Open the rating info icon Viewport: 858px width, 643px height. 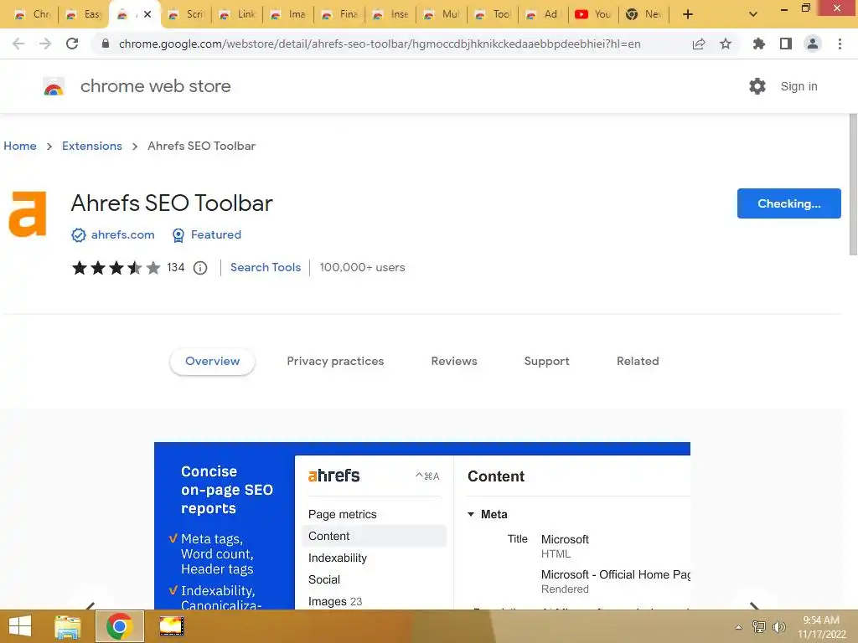200,268
